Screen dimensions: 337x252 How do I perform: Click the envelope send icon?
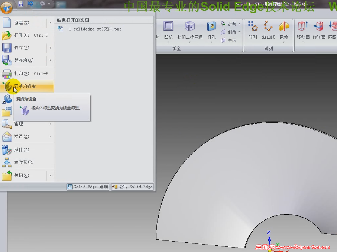(7, 136)
